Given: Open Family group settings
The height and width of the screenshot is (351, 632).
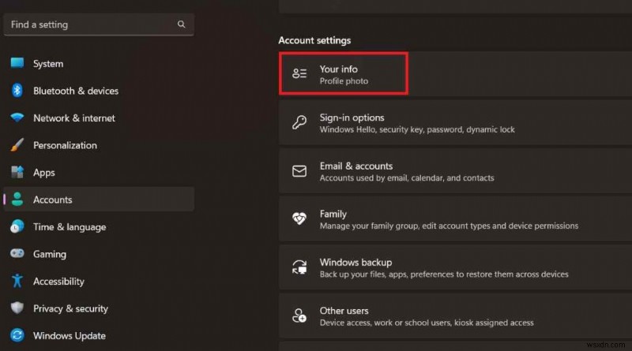Looking at the screenshot, I should (455, 219).
